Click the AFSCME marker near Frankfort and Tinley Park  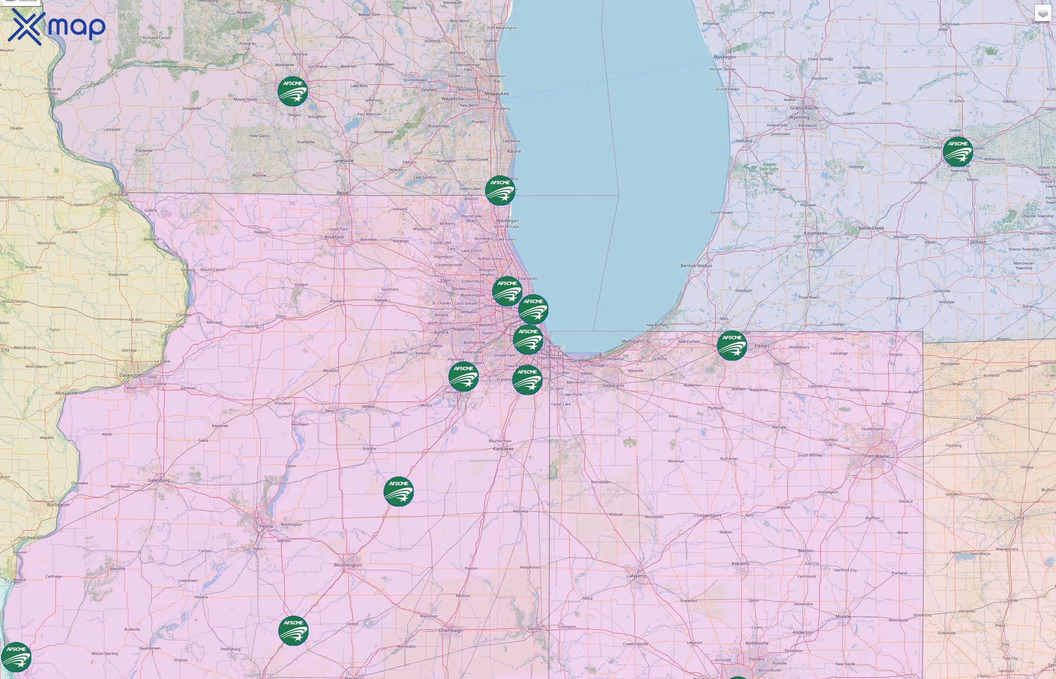[527, 380]
